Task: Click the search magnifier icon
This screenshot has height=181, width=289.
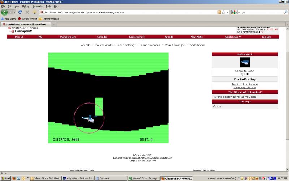Action: coord(286,12)
